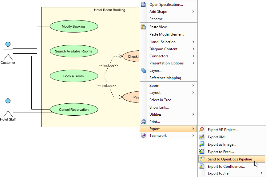Image resolution: width=266 pixels, height=177 pixels.
Task: Click the Teamwork icon
Action: [143, 135]
